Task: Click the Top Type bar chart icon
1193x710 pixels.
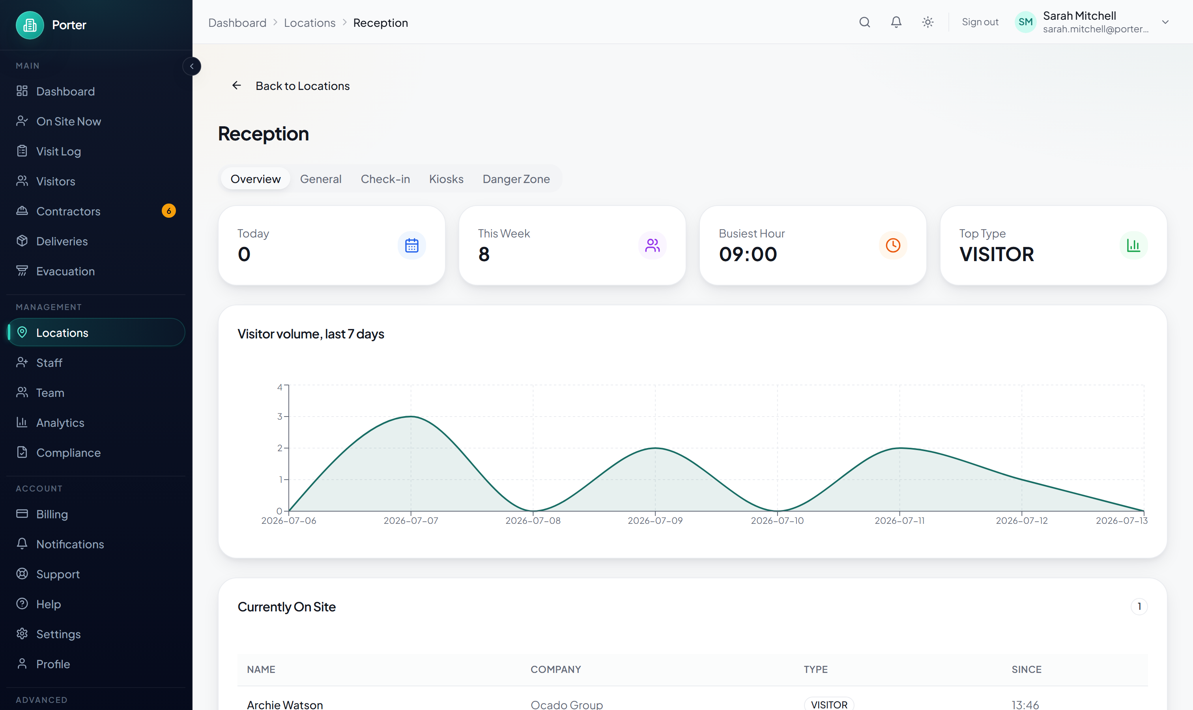Action: tap(1134, 245)
